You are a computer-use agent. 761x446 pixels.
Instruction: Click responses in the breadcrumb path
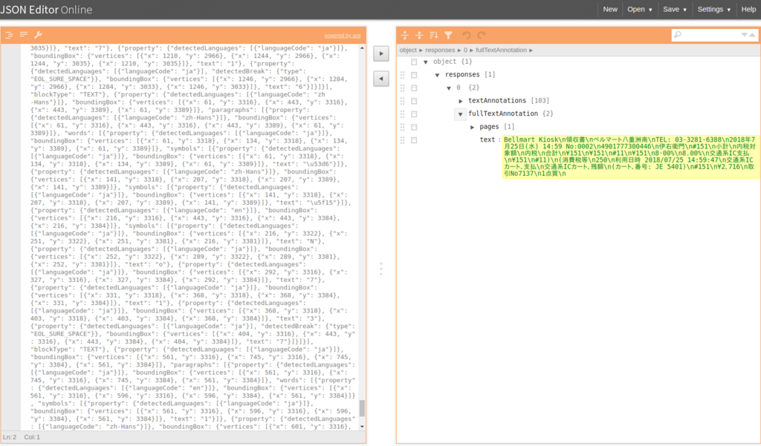coord(440,50)
